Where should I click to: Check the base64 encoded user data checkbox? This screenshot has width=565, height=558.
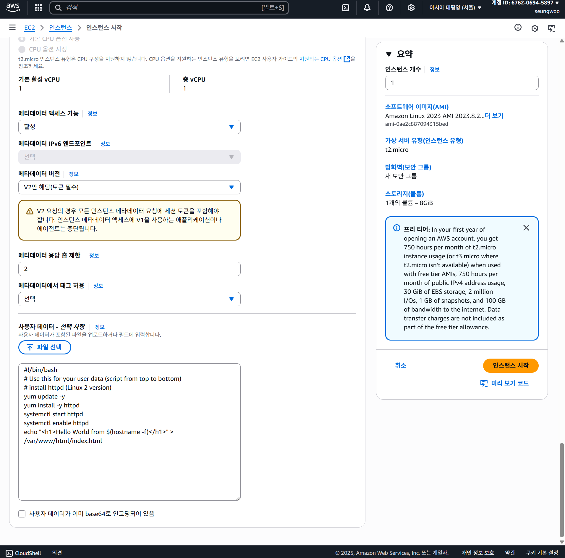pos(22,514)
